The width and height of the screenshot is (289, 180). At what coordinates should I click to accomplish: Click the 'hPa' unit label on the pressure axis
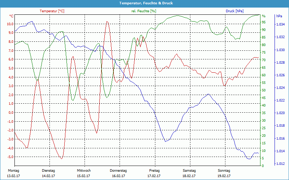point(279,16)
